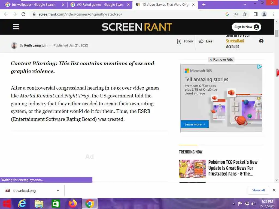Open the Google icon in address bar
Screen dimensions: 279x209
click(x=227, y=14)
